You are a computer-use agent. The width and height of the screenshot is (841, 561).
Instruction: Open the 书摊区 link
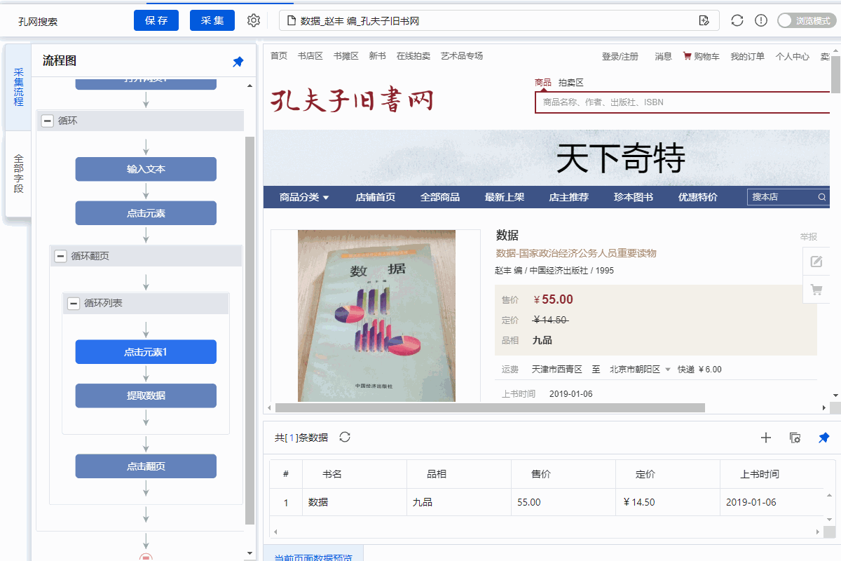pyautogui.click(x=346, y=56)
